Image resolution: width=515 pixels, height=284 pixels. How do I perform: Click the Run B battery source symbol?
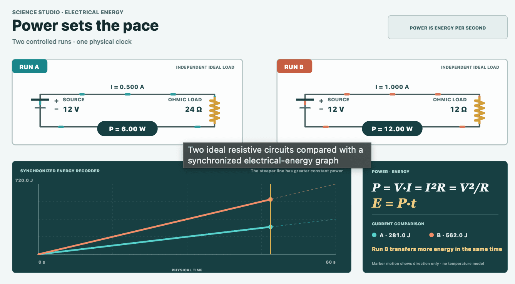304,103
